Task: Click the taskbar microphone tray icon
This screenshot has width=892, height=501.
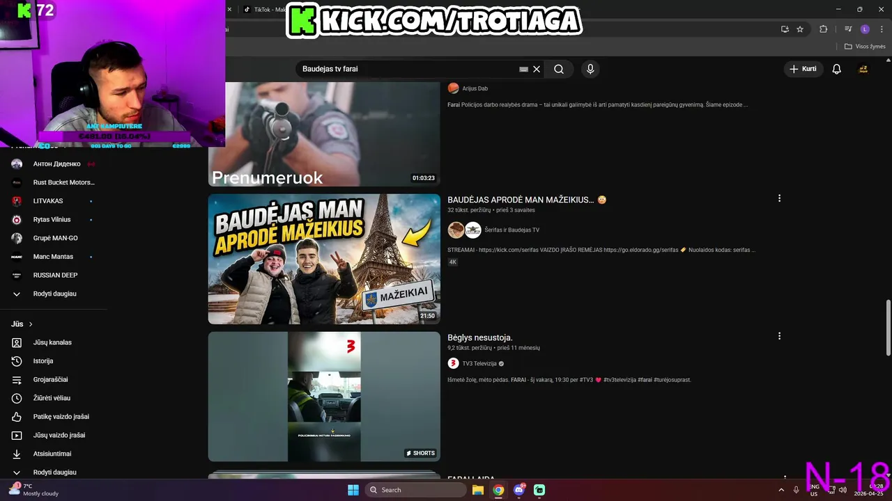Action: (797, 490)
